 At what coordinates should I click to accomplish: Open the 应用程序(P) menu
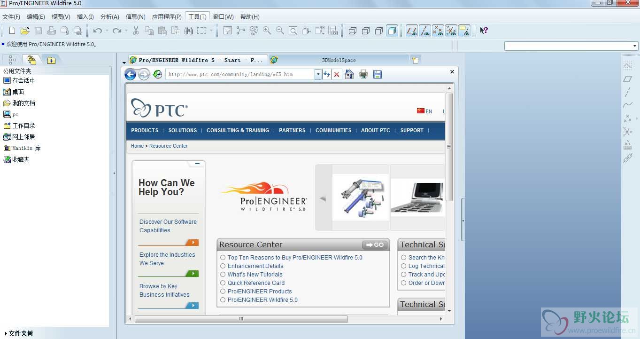tap(167, 17)
